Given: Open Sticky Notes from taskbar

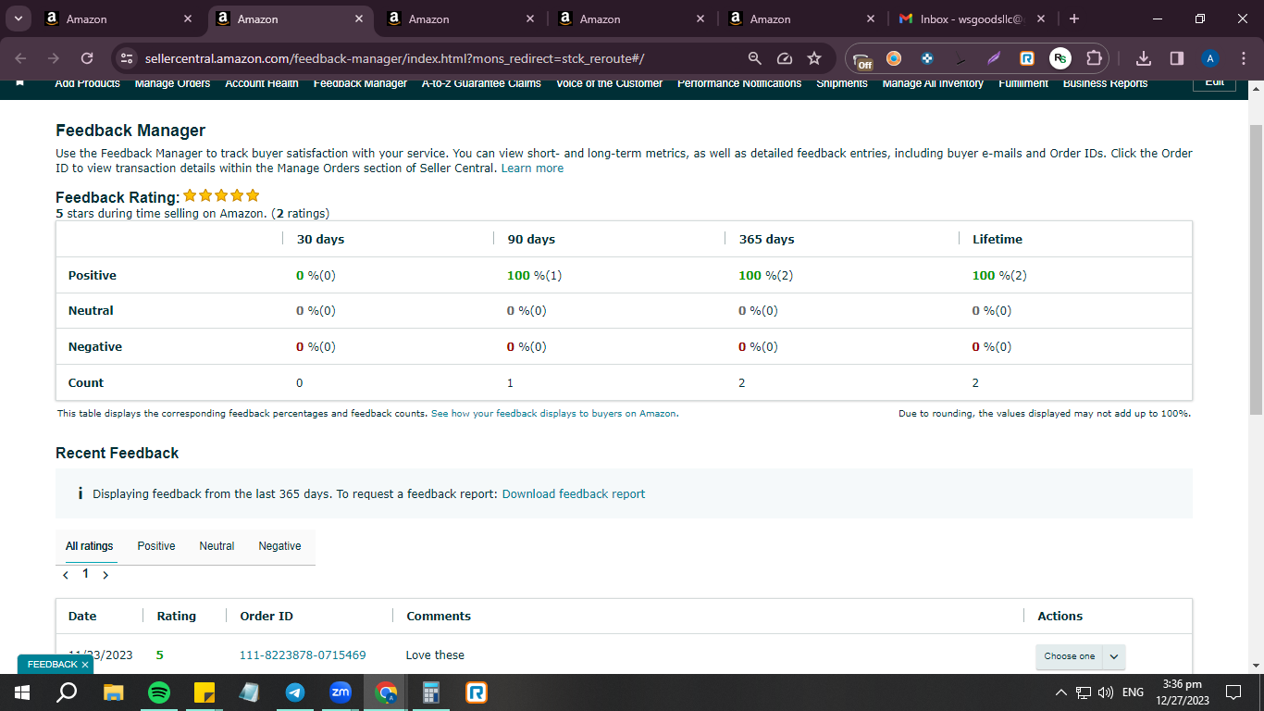Looking at the screenshot, I should 204,692.
